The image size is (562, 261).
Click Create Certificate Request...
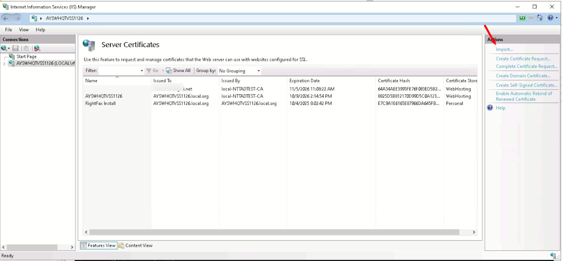pos(523,59)
